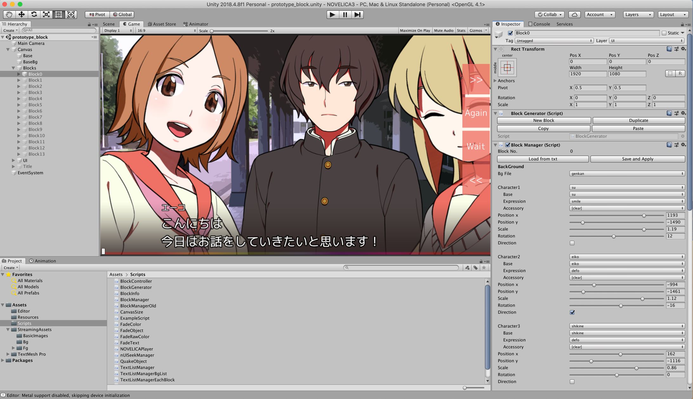The height and width of the screenshot is (399, 693).
Task: Toggle Character1 Direction checkbox
Action: 572,243
